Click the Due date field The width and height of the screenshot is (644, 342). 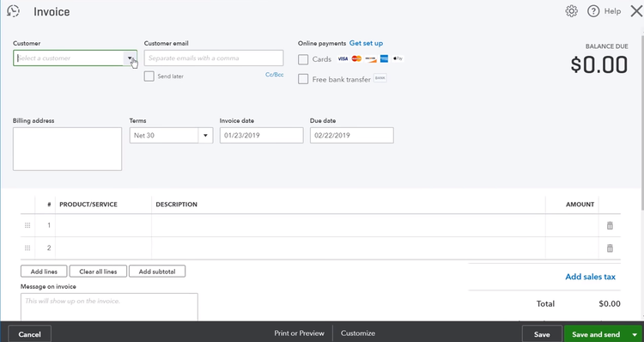coord(352,135)
